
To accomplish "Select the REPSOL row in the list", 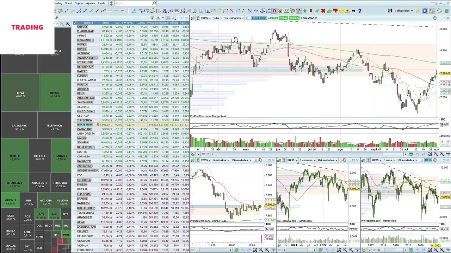I will tap(131, 49).
